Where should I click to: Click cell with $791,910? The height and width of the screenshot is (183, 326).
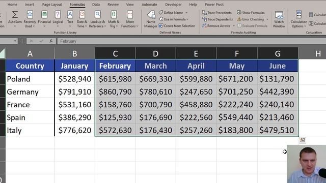[75, 91]
